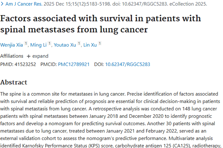Expand the journal citation chevron arrow
Image resolution: width=223 pixels, height=148 pixels.
[x=2, y=4]
